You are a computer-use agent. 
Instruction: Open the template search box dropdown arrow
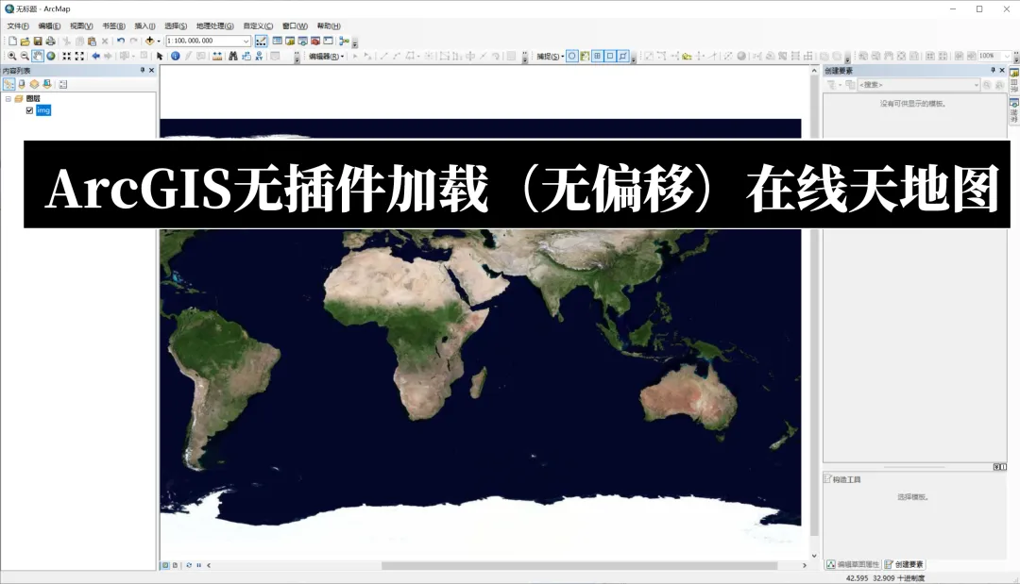pos(976,85)
